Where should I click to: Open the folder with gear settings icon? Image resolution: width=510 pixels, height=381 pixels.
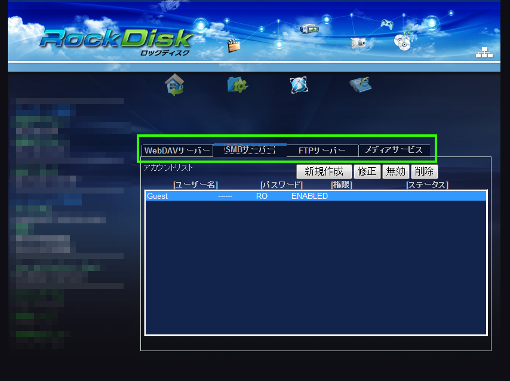click(x=237, y=85)
